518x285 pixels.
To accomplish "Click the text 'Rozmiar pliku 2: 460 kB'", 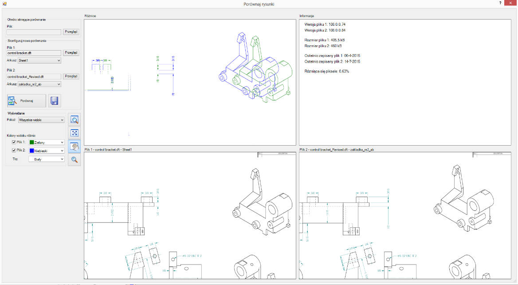I will [x=323, y=46].
